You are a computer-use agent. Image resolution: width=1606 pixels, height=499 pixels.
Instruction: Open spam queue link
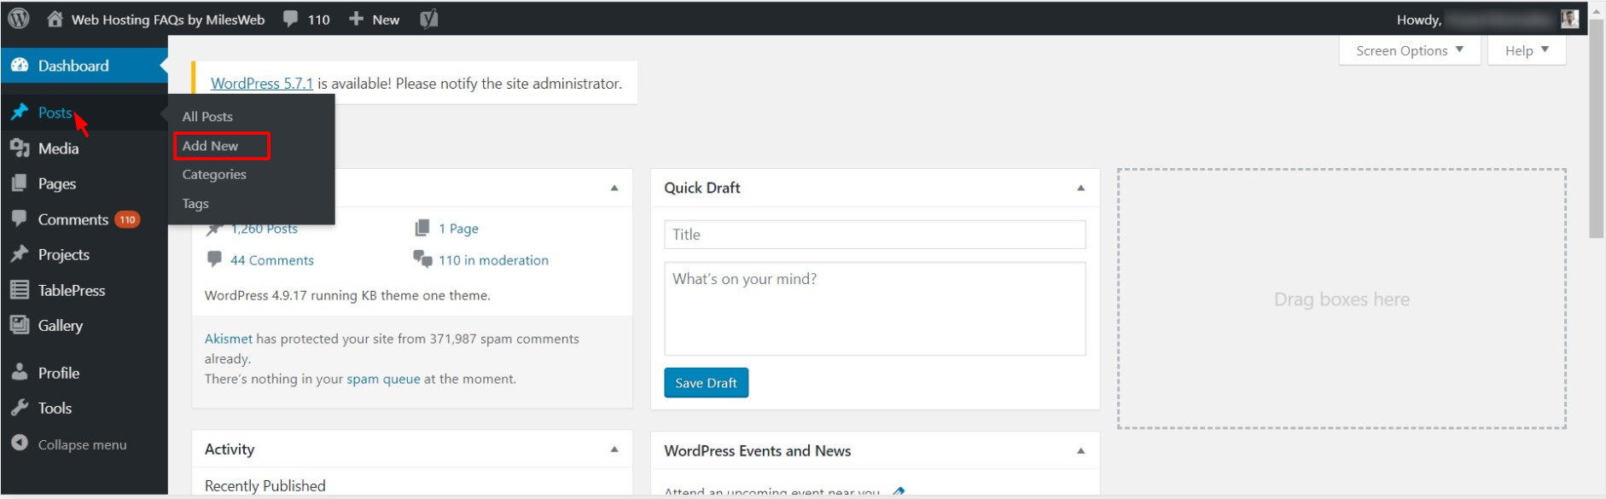pyautogui.click(x=383, y=379)
